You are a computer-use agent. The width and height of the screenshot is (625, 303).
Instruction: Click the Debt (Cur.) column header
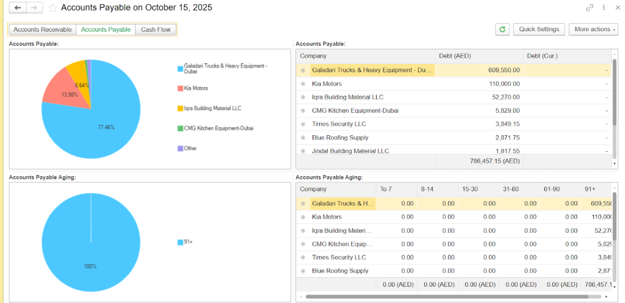567,56
